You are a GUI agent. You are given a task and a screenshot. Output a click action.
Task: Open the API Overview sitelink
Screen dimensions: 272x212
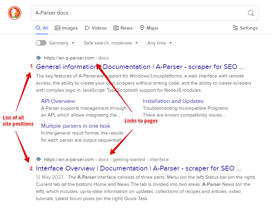click(x=58, y=101)
